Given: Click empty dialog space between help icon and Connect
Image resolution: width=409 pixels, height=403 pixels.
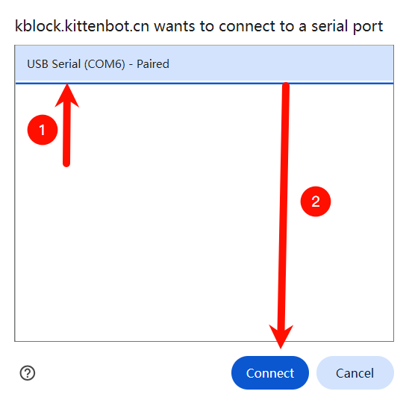Looking at the screenshot, I should (x=133, y=373).
